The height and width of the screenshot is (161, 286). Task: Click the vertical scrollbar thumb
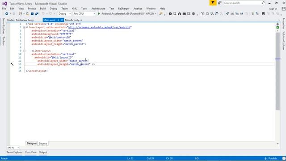coord(278,72)
